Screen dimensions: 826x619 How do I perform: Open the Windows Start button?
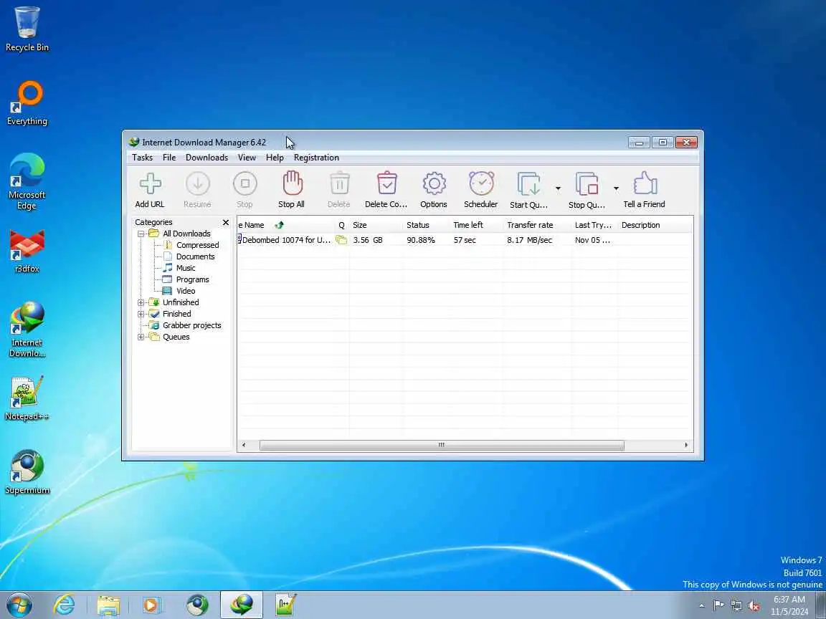19,605
